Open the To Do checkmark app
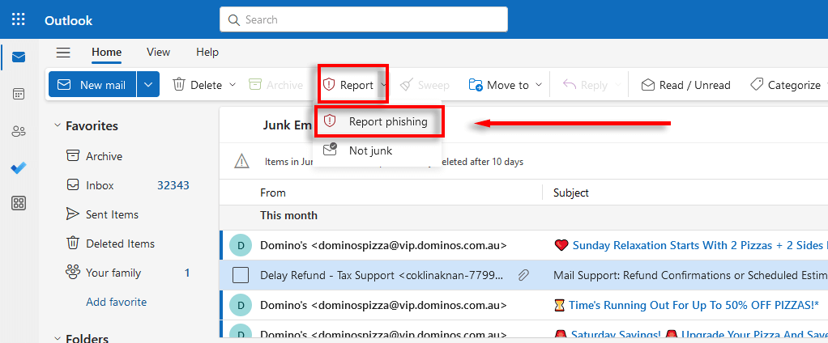The width and height of the screenshot is (828, 343). (x=19, y=167)
